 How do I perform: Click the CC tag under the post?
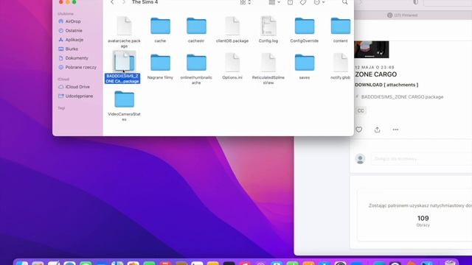point(361,111)
